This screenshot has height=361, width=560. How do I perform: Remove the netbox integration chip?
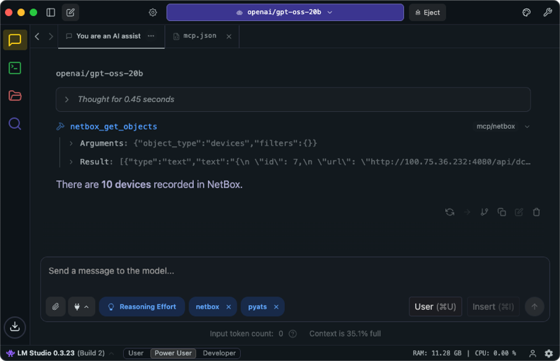pos(229,306)
